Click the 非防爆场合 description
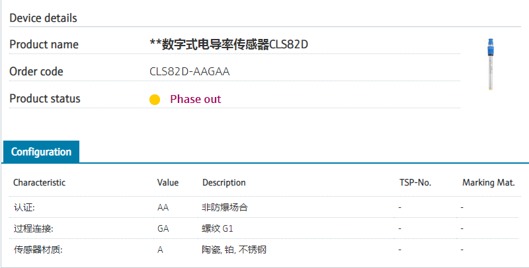The image size is (529, 268). [225, 207]
